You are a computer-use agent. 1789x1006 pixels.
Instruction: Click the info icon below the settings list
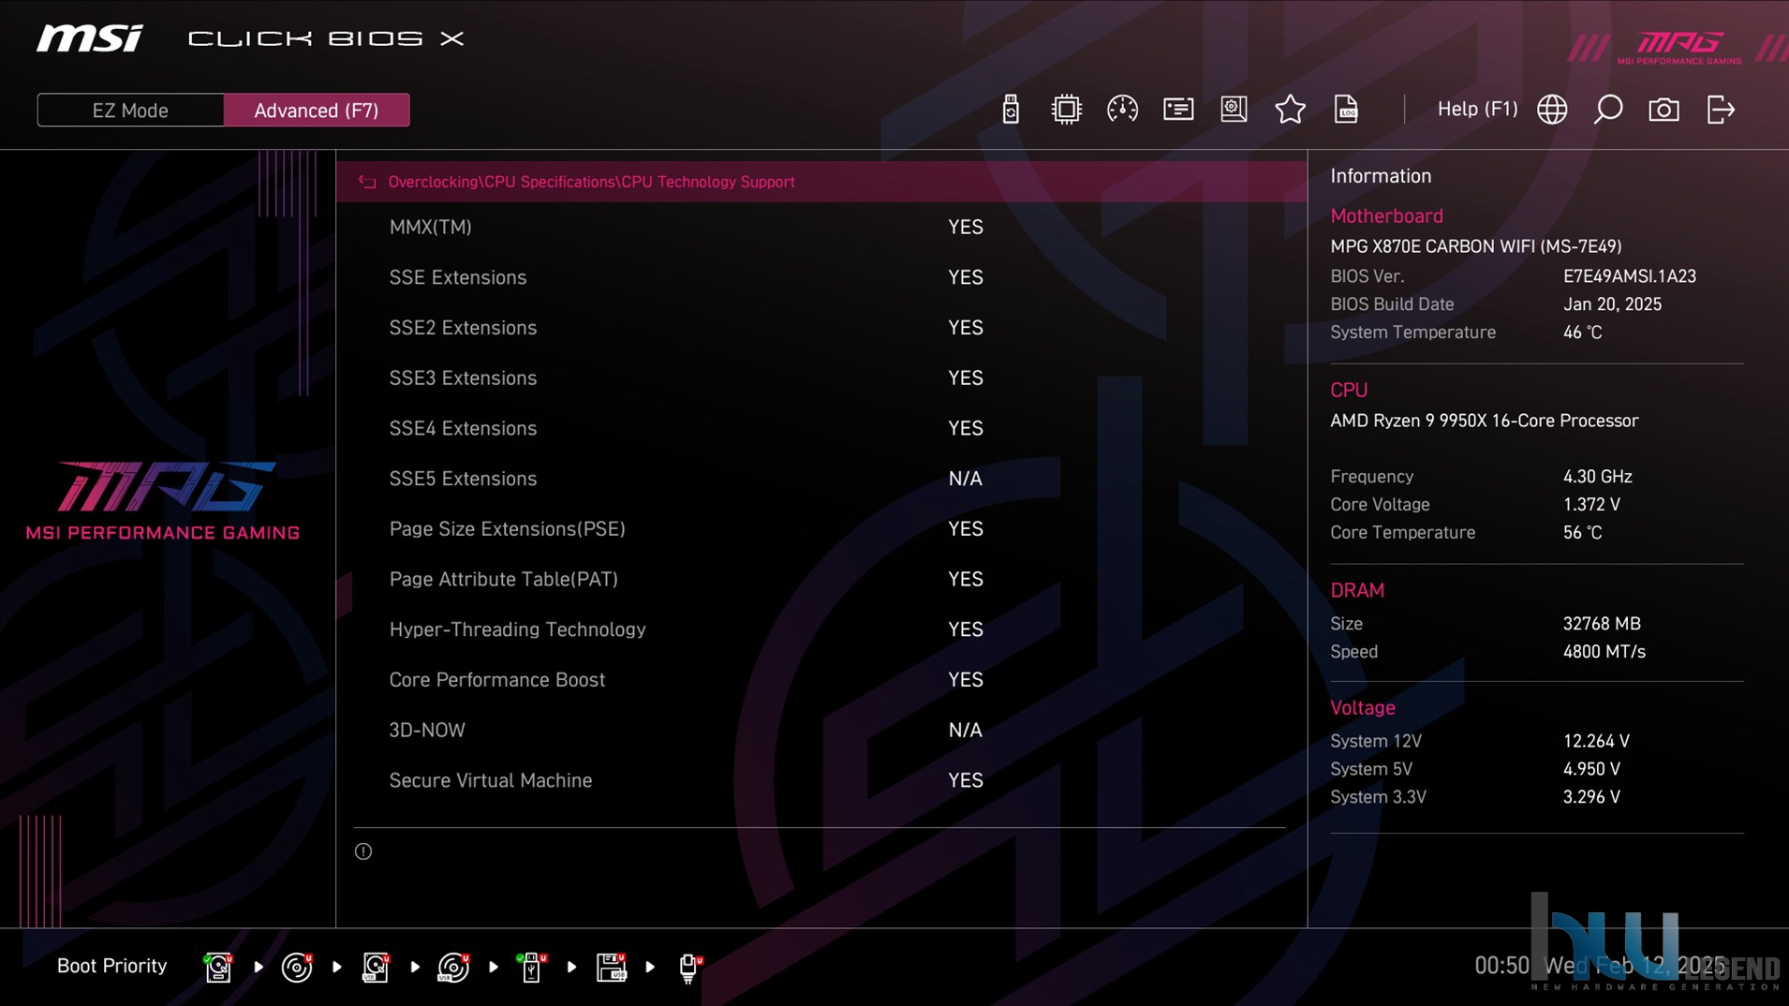pyautogui.click(x=363, y=851)
